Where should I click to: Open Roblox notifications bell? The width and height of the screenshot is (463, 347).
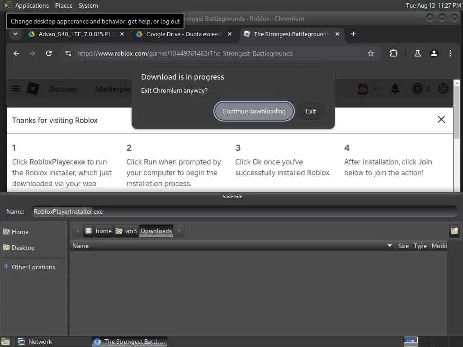coord(395,89)
